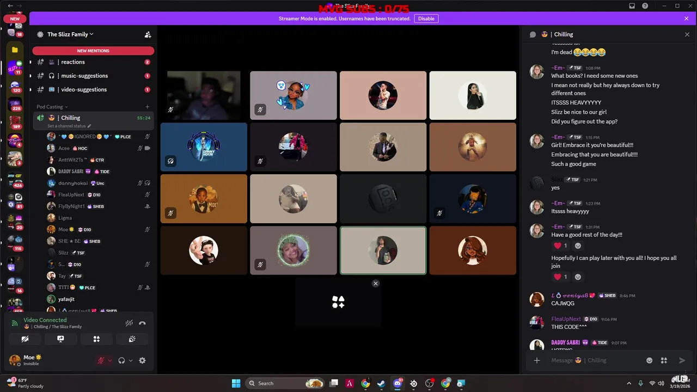Viewport: 697px width, 392px height.
Task: Expand music-suggestions channel arrow
Action: pyautogui.click(x=30, y=76)
